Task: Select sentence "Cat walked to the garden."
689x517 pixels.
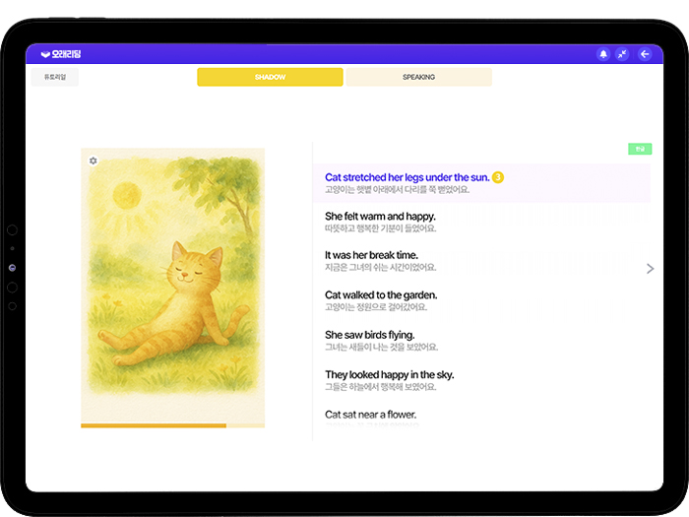Action: pyautogui.click(x=381, y=294)
